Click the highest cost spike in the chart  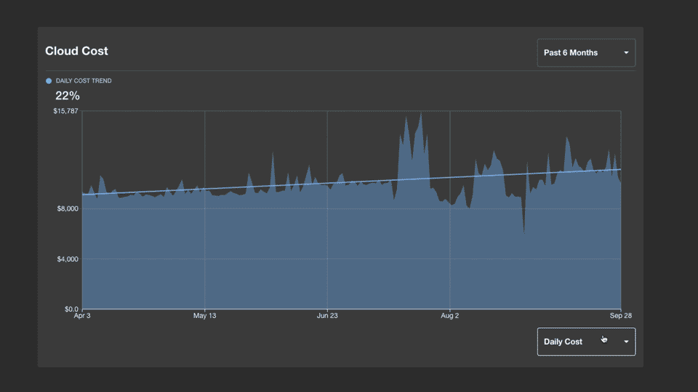tap(420, 115)
